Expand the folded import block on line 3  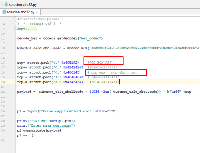[15, 29]
